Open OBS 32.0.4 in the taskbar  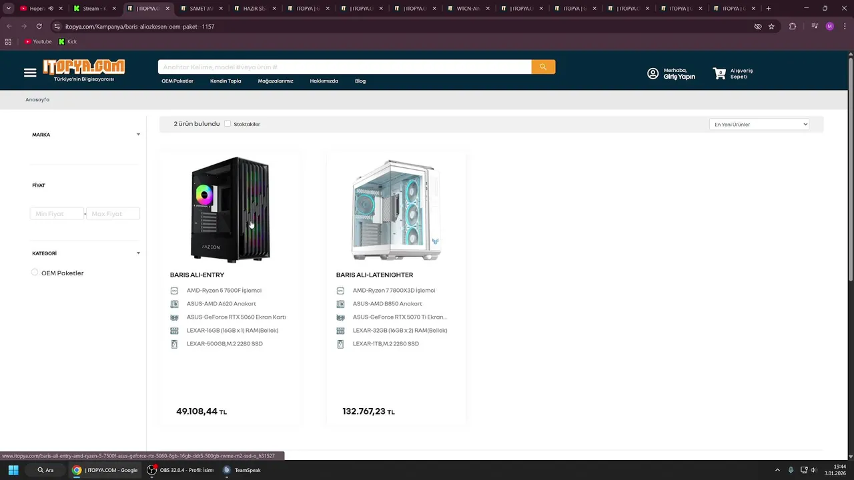[180, 470]
